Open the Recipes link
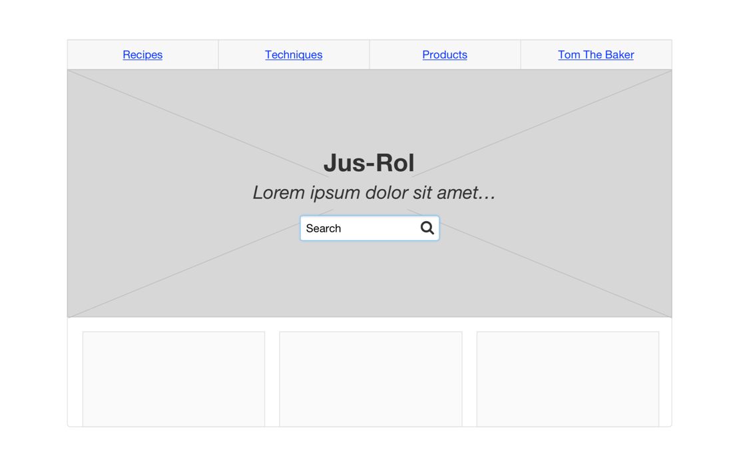The height and width of the screenshot is (466, 739). pos(142,55)
